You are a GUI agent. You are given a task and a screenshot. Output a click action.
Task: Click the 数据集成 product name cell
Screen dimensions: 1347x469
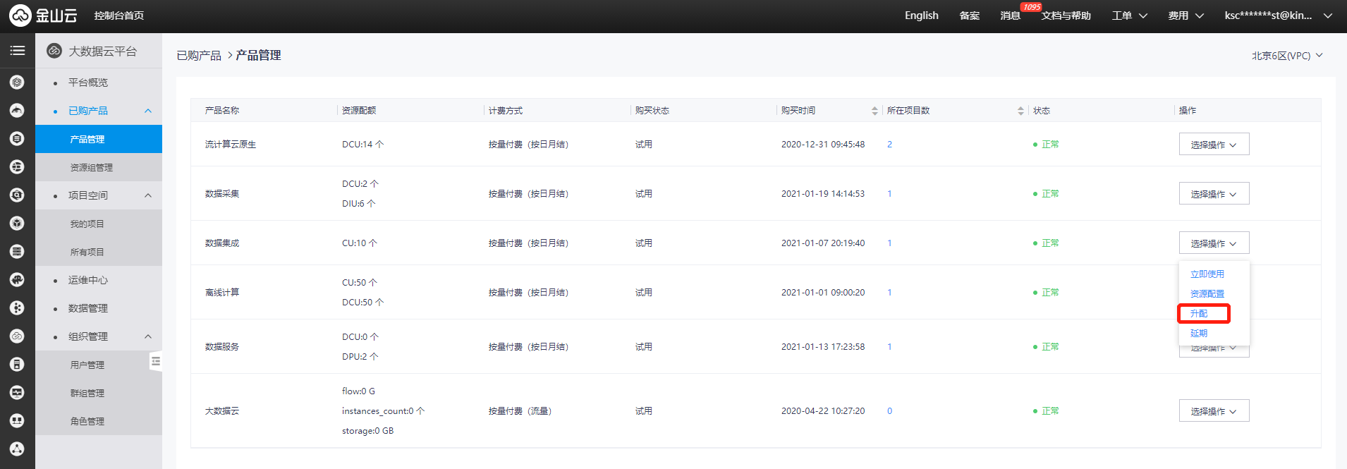tap(222, 243)
